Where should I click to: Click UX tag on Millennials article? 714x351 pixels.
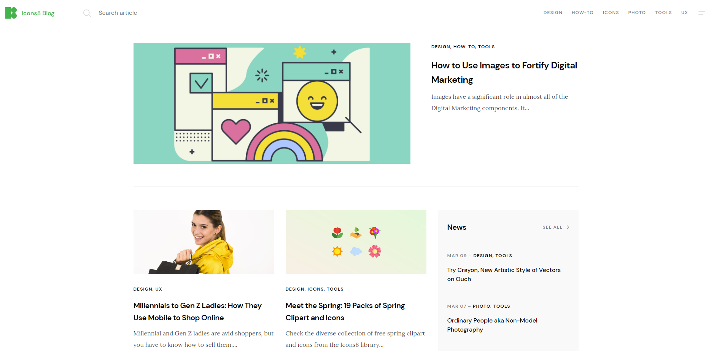click(159, 289)
